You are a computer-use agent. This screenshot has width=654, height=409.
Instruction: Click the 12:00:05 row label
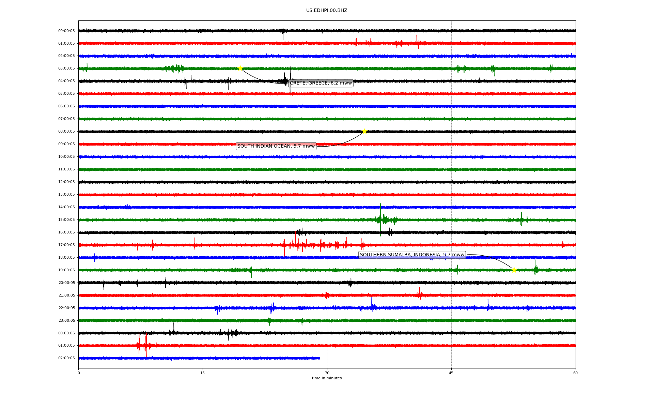(x=66, y=182)
